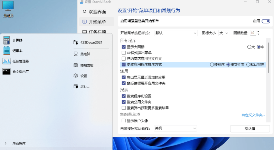Click the 开始菜单 sidebar monitor icon

click(x=84, y=22)
